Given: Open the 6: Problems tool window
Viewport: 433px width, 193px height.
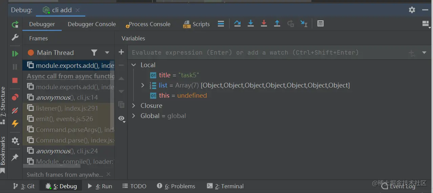Looking at the screenshot, I should click(x=176, y=186).
